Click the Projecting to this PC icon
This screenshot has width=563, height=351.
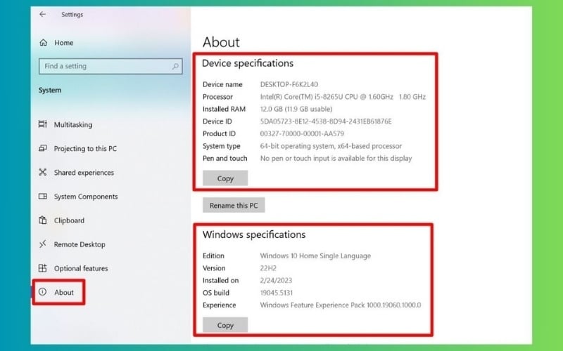(x=43, y=148)
